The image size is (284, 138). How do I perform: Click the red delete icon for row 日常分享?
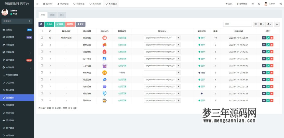tap(272, 101)
